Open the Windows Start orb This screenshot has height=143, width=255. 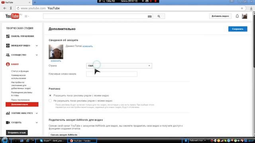(4, 140)
